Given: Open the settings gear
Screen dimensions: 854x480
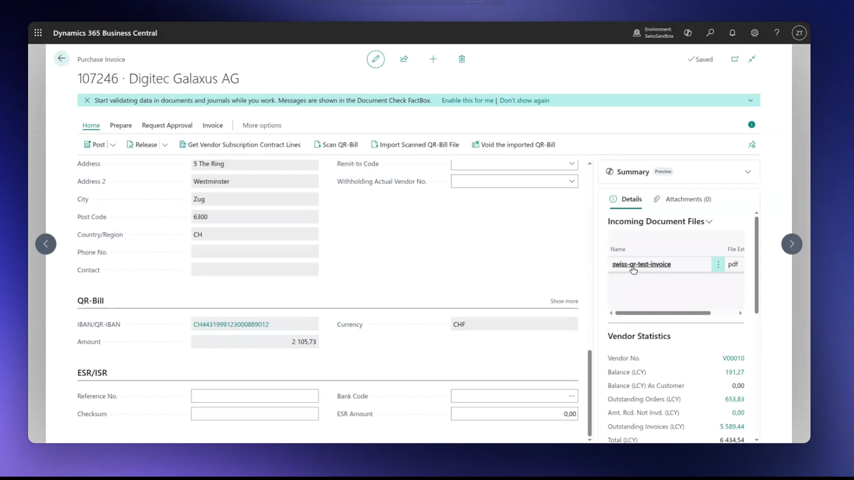Looking at the screenshot, I should [x=755, y=33].
